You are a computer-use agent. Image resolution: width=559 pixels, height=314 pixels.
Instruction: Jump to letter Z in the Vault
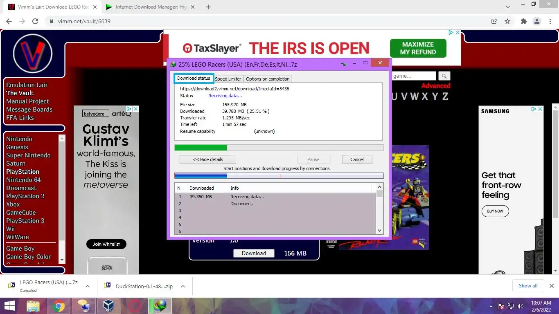coord(445,96)
